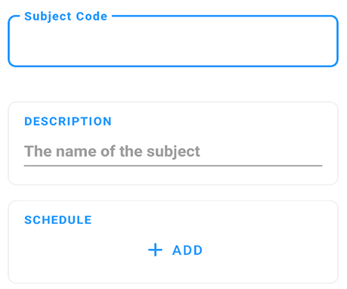Click the word 'Code' in the field label
The width and height of the screenshot is (347, 289).
click(x=91, y=17)
